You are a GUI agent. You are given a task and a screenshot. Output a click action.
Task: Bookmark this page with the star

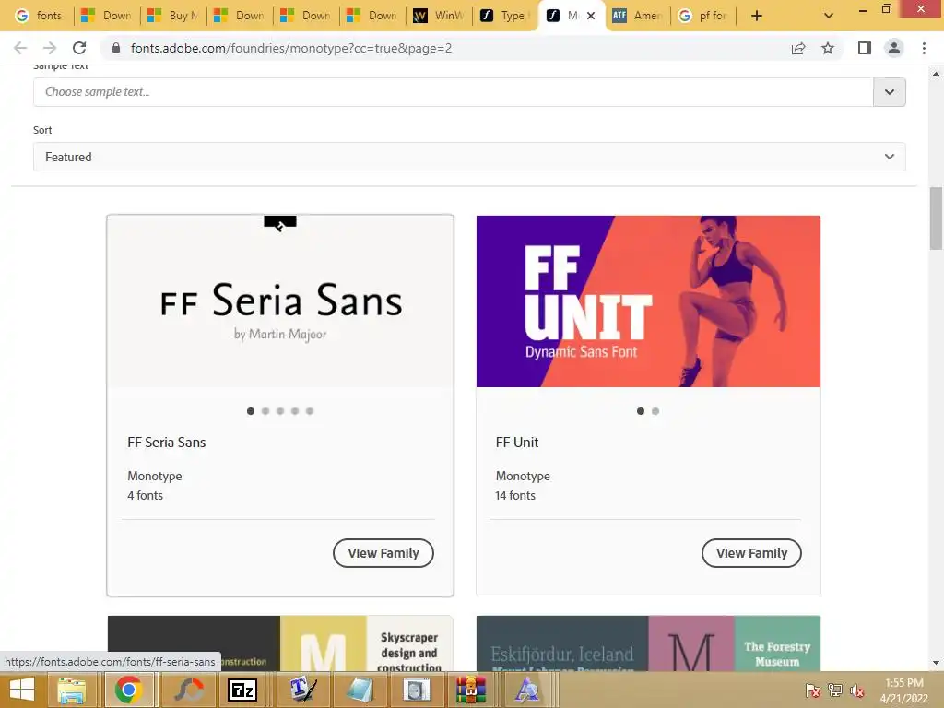click(x=828, y=48)
